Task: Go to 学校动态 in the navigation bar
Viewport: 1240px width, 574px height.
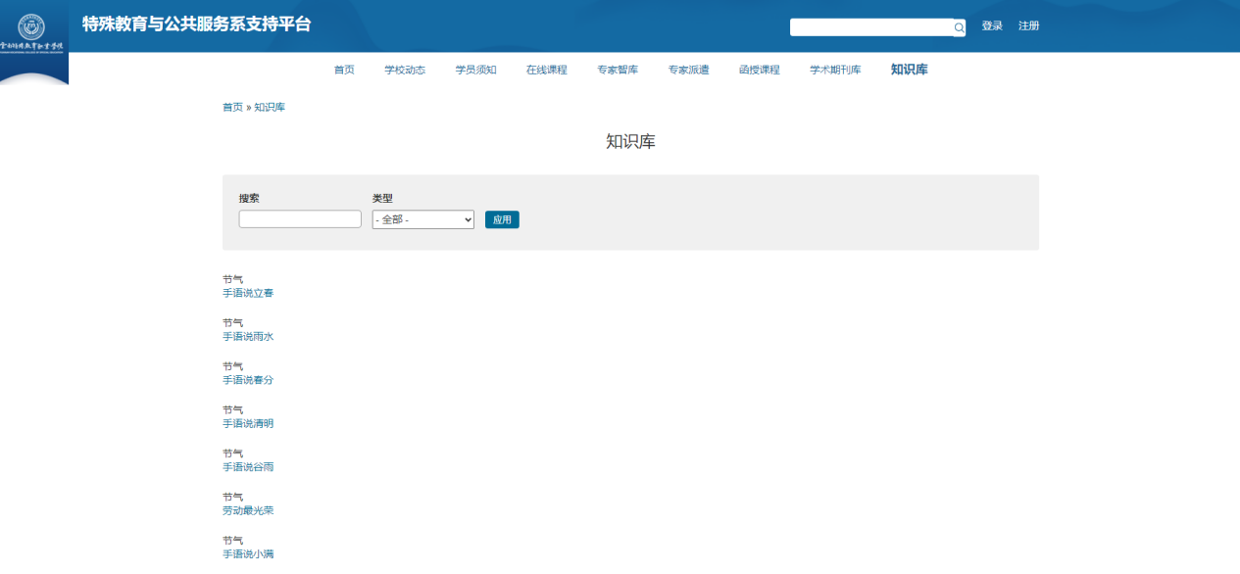Action: [x=405, y=70]
